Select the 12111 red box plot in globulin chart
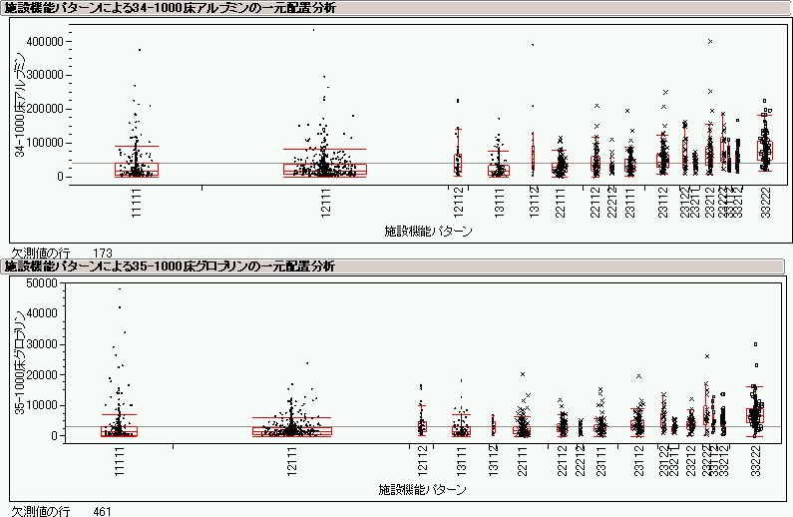Viewport: 793px width, 517px height. [x=291, y=430]
